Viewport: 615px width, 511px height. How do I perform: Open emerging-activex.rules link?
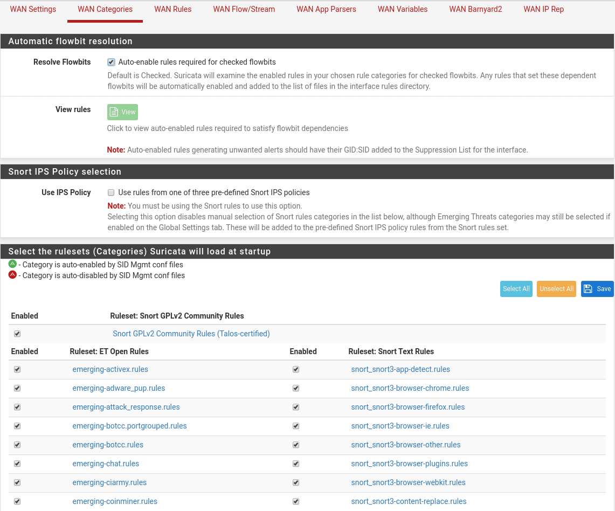tap(110, 369)
